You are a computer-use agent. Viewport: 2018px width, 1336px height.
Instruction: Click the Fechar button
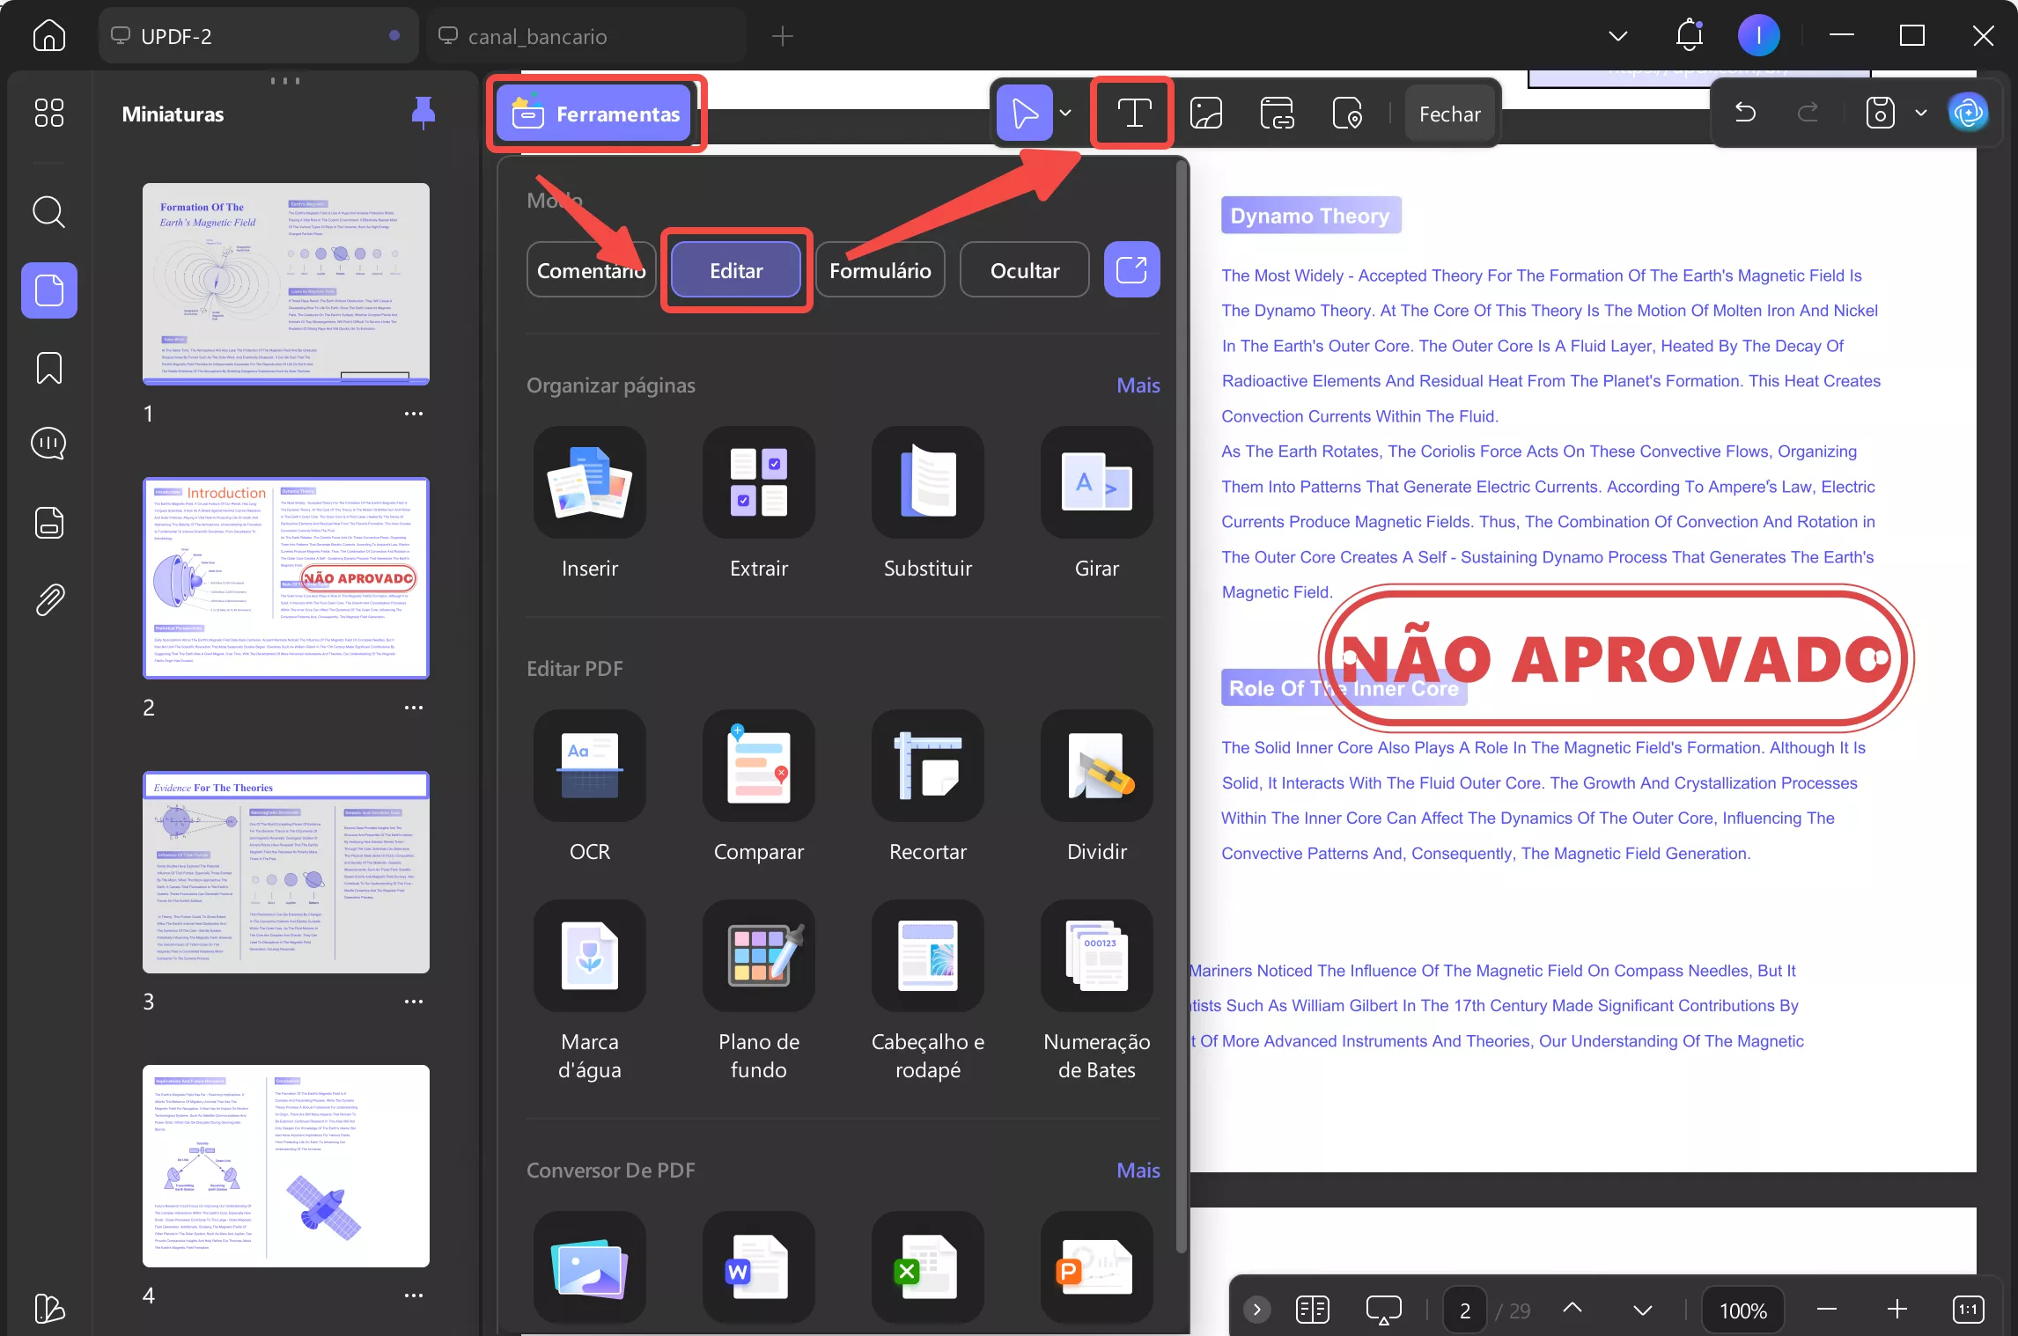(1448, 113)
